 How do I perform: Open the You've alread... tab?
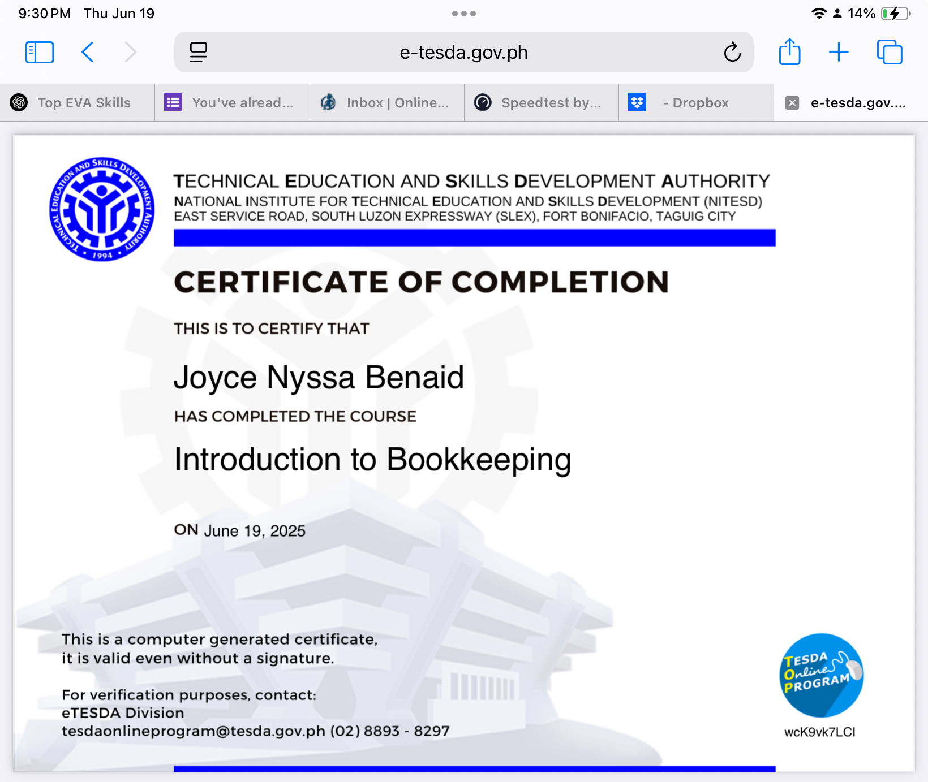232,102
